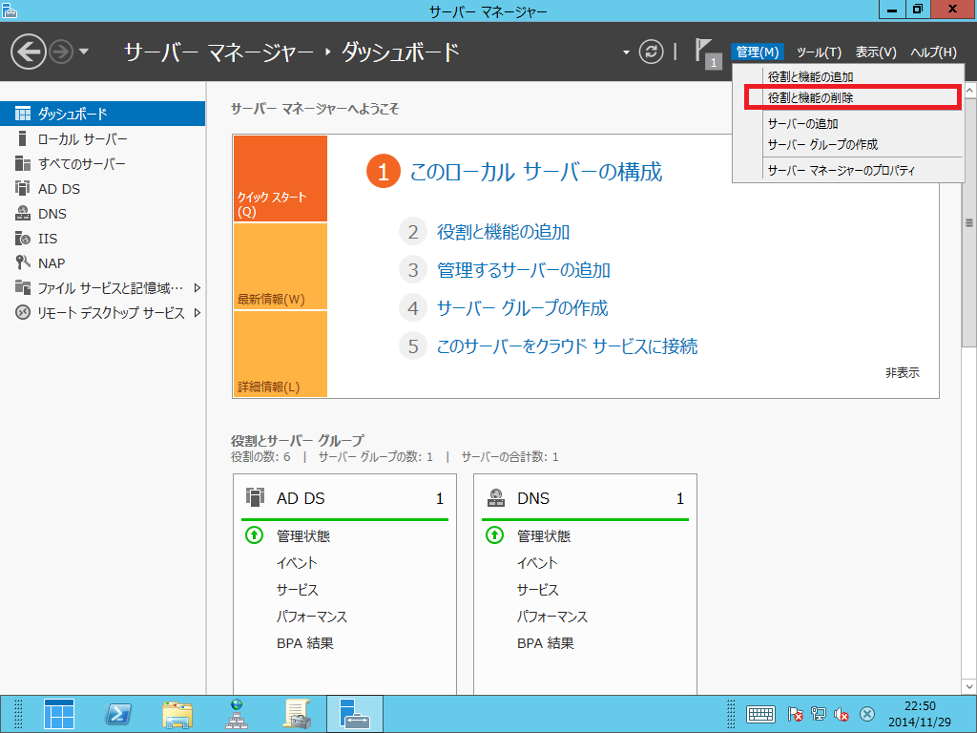Click the 詳細情報(L) tile
This screenshot has height=733, width=977.
281,354
